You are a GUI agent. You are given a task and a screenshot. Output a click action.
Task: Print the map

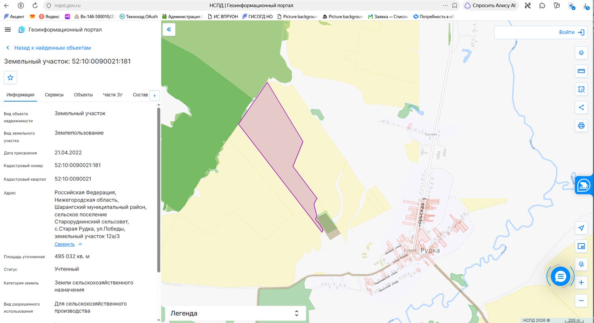coord(581,126)
